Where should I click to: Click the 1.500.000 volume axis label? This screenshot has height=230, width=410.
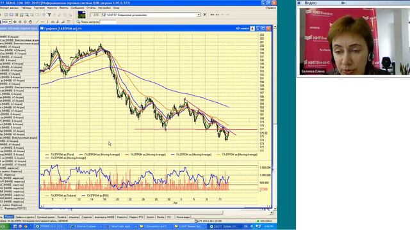tap(265, 167)
